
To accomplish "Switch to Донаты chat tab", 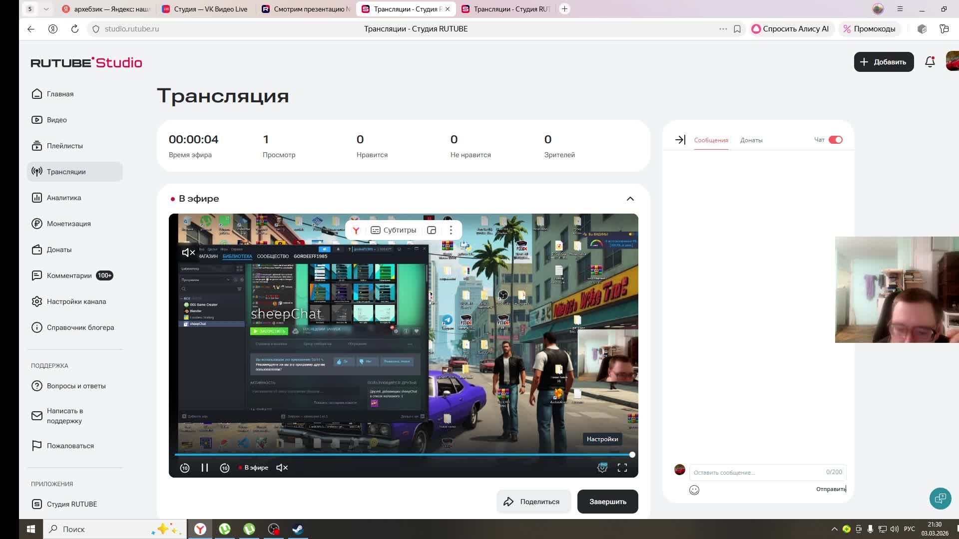I will 751,140.
